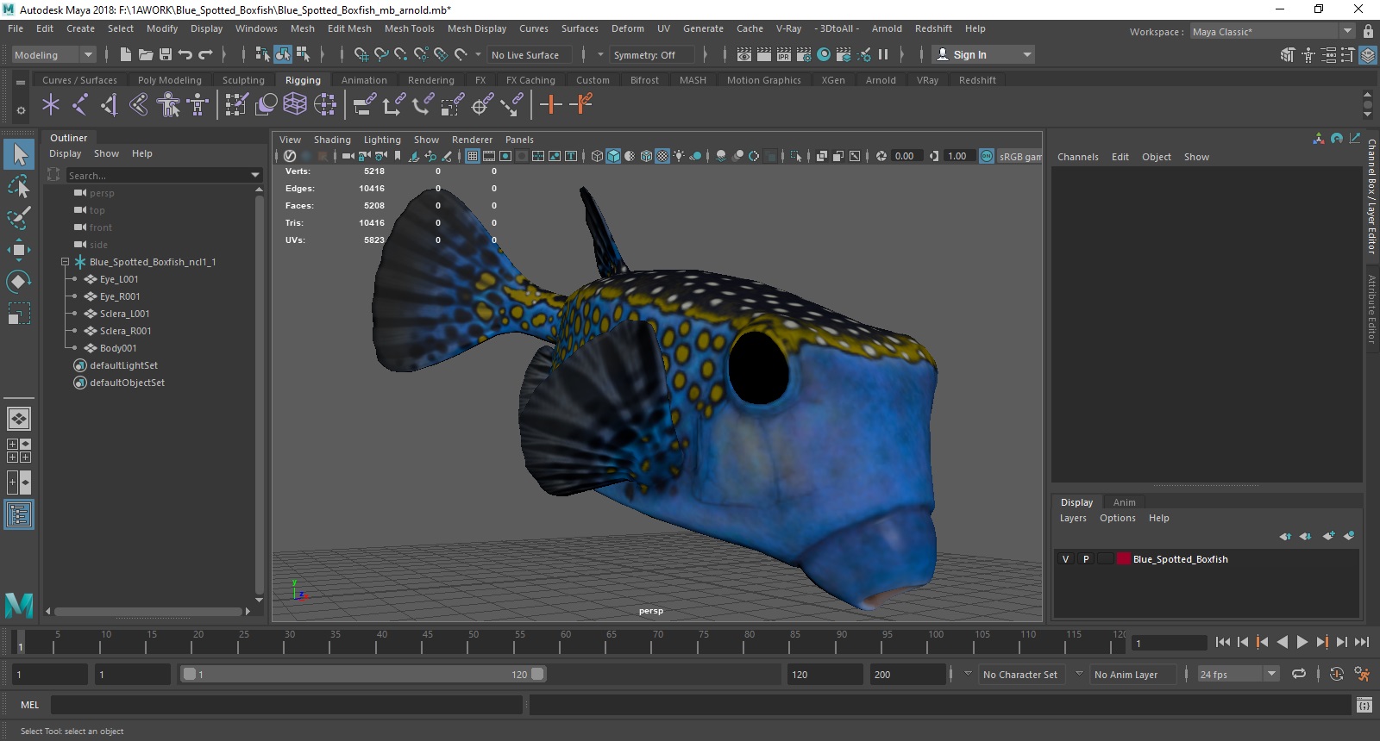The width and height of the screenshot is (1380, 741).
Task: Switch to the Anim layer tab
Action: pos(1124,502)
